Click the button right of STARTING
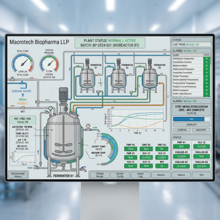The height and width of the screenshot is (220, 220). tap(201, 130)
